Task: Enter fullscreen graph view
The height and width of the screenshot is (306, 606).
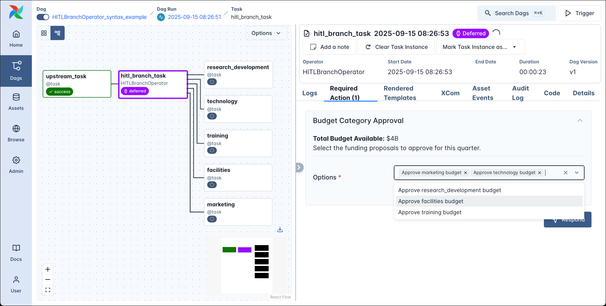Action: (48, 290)
